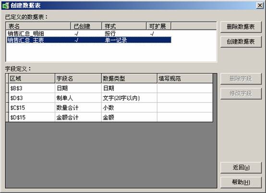Toggle 已创建 checkmark for 销售汇总_主表

pos(76,40)
